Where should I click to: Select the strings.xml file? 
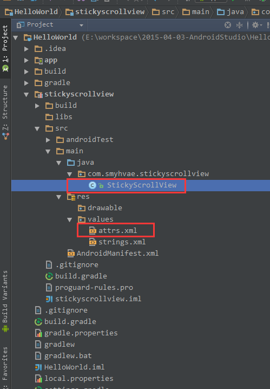(x=117, y=242)
